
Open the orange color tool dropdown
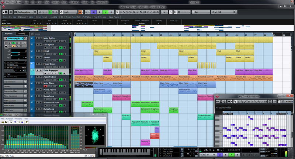[81, 12]
